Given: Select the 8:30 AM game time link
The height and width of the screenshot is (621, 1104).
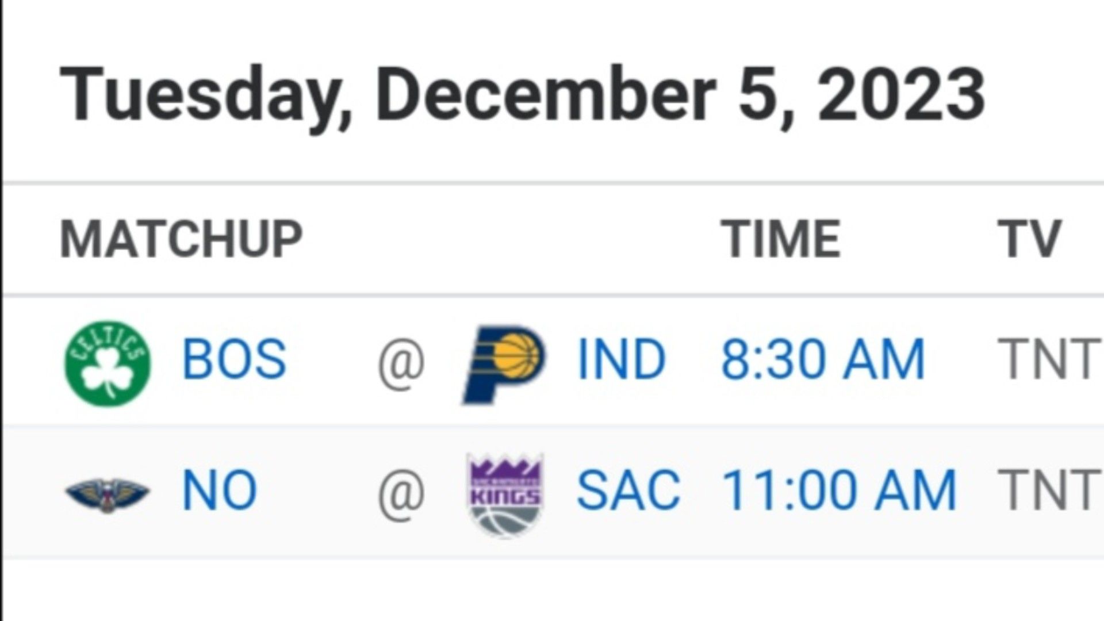Looking at the screenshot, I should click(x=823, y=359).
